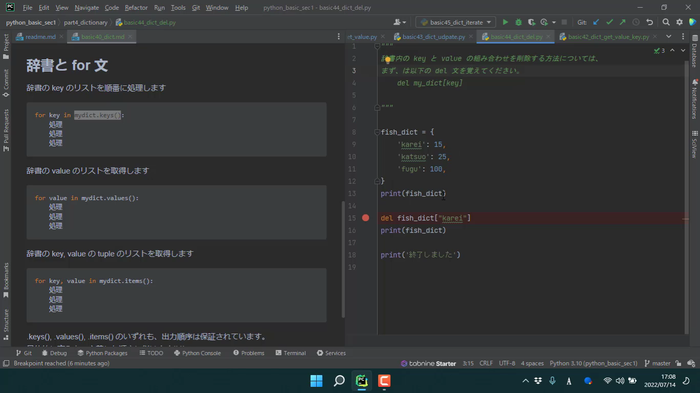Viewport: 700px width, 393px height.
Task: Push commits with the Git push arrow
Action: pyautogui.click(x=622, y=22)
